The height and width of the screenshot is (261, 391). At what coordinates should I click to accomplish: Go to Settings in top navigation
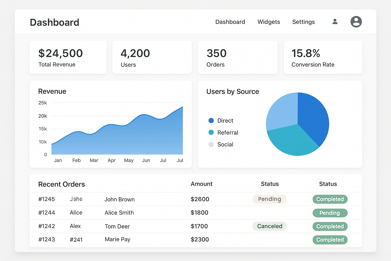(303, 22)
